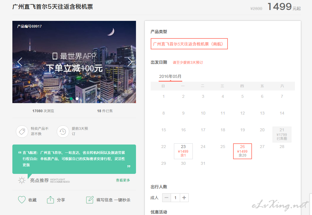Click the clock icon for advance booking

click(63, 131)
